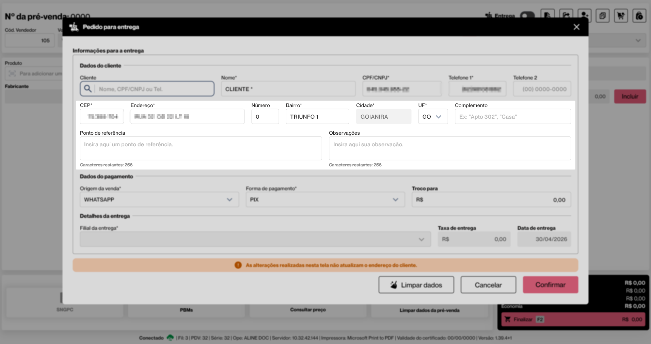Viewport: 651px width, 344px height.
Task: Expand the Origem da venda dropdown
Action: pyautogui.click(x=159, y=199)
